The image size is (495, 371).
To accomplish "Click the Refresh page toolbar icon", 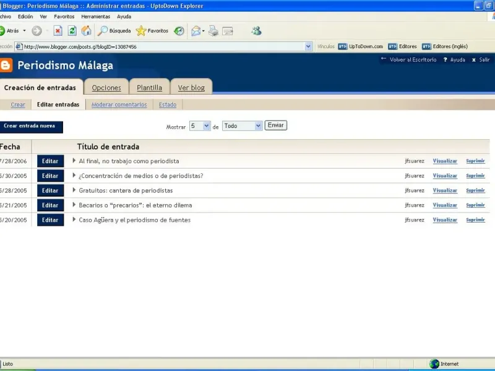I will coord(72,31).
